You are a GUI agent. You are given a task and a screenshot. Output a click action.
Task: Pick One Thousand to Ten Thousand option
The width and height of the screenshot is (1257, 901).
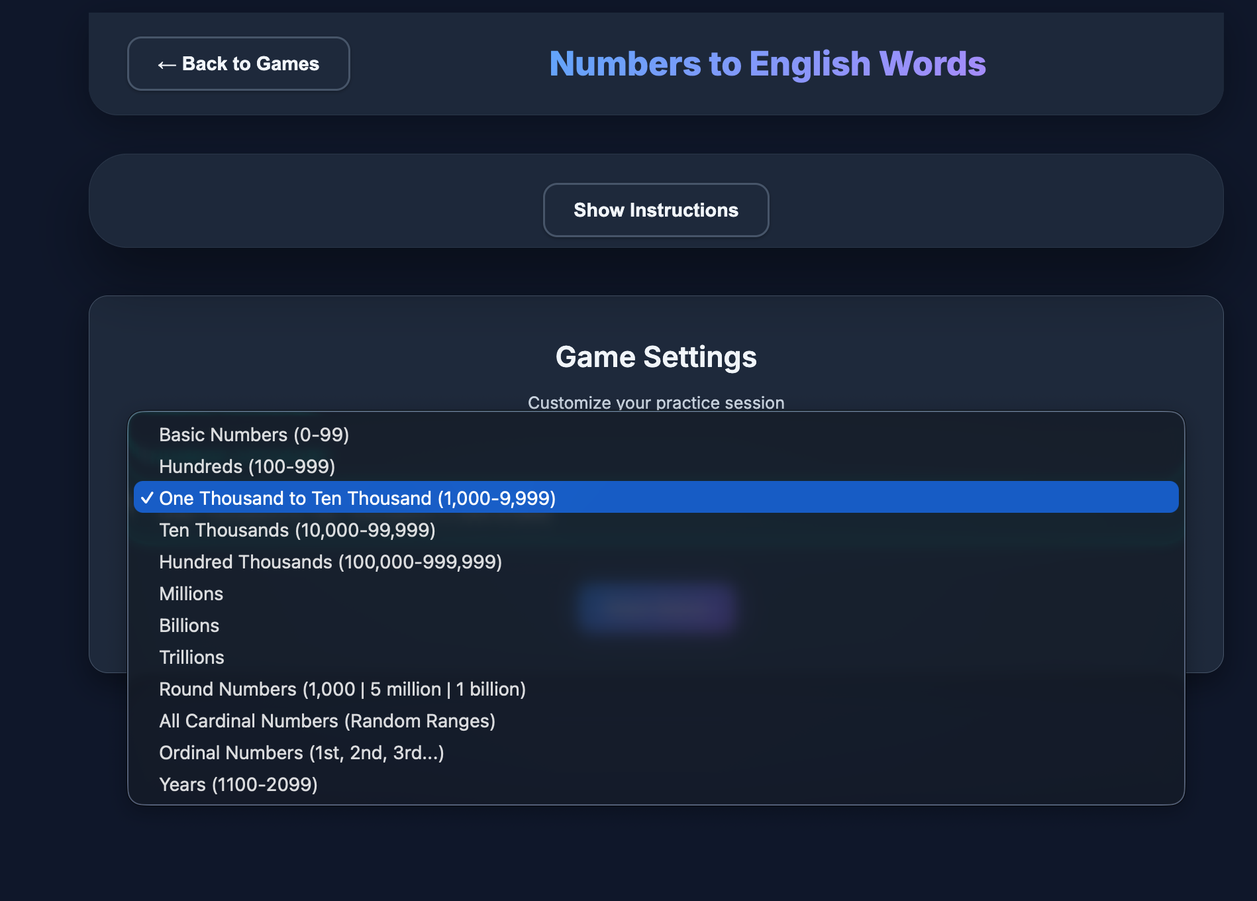358,498
